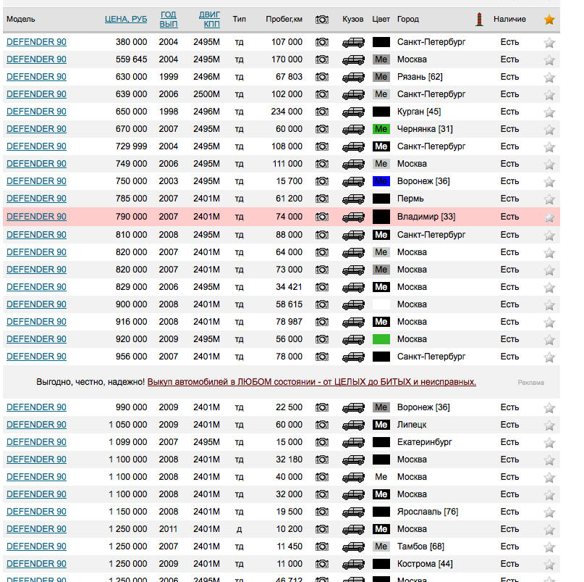Select the body type icon in Липецк row

(353, 425)
